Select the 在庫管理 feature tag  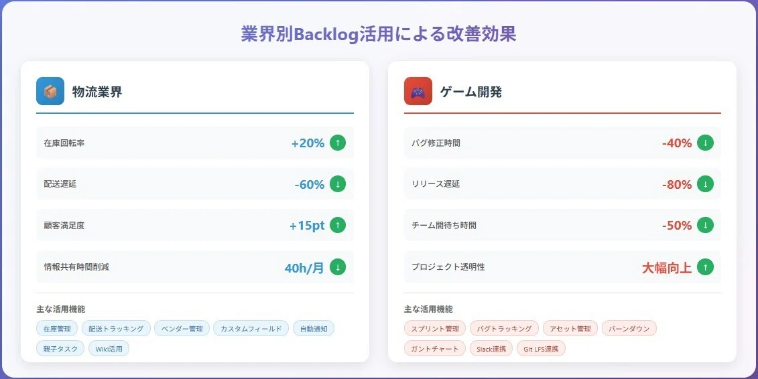point(57,329)
